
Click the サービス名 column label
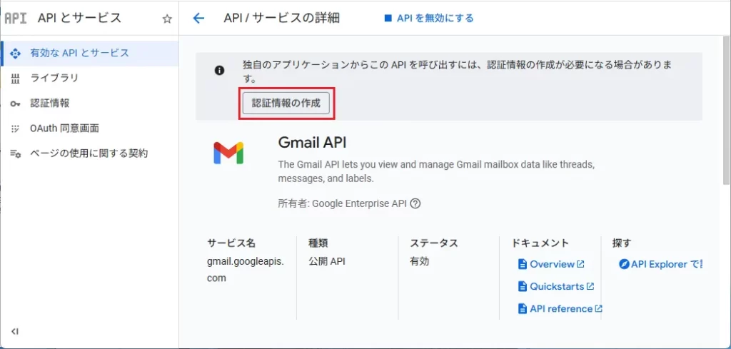pyautogui.click(x=231, y=243)
